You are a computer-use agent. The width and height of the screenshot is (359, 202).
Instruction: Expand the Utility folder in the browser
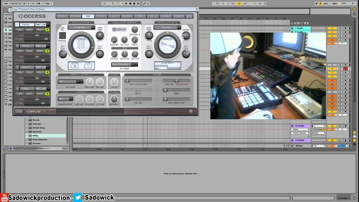point(27,136)
